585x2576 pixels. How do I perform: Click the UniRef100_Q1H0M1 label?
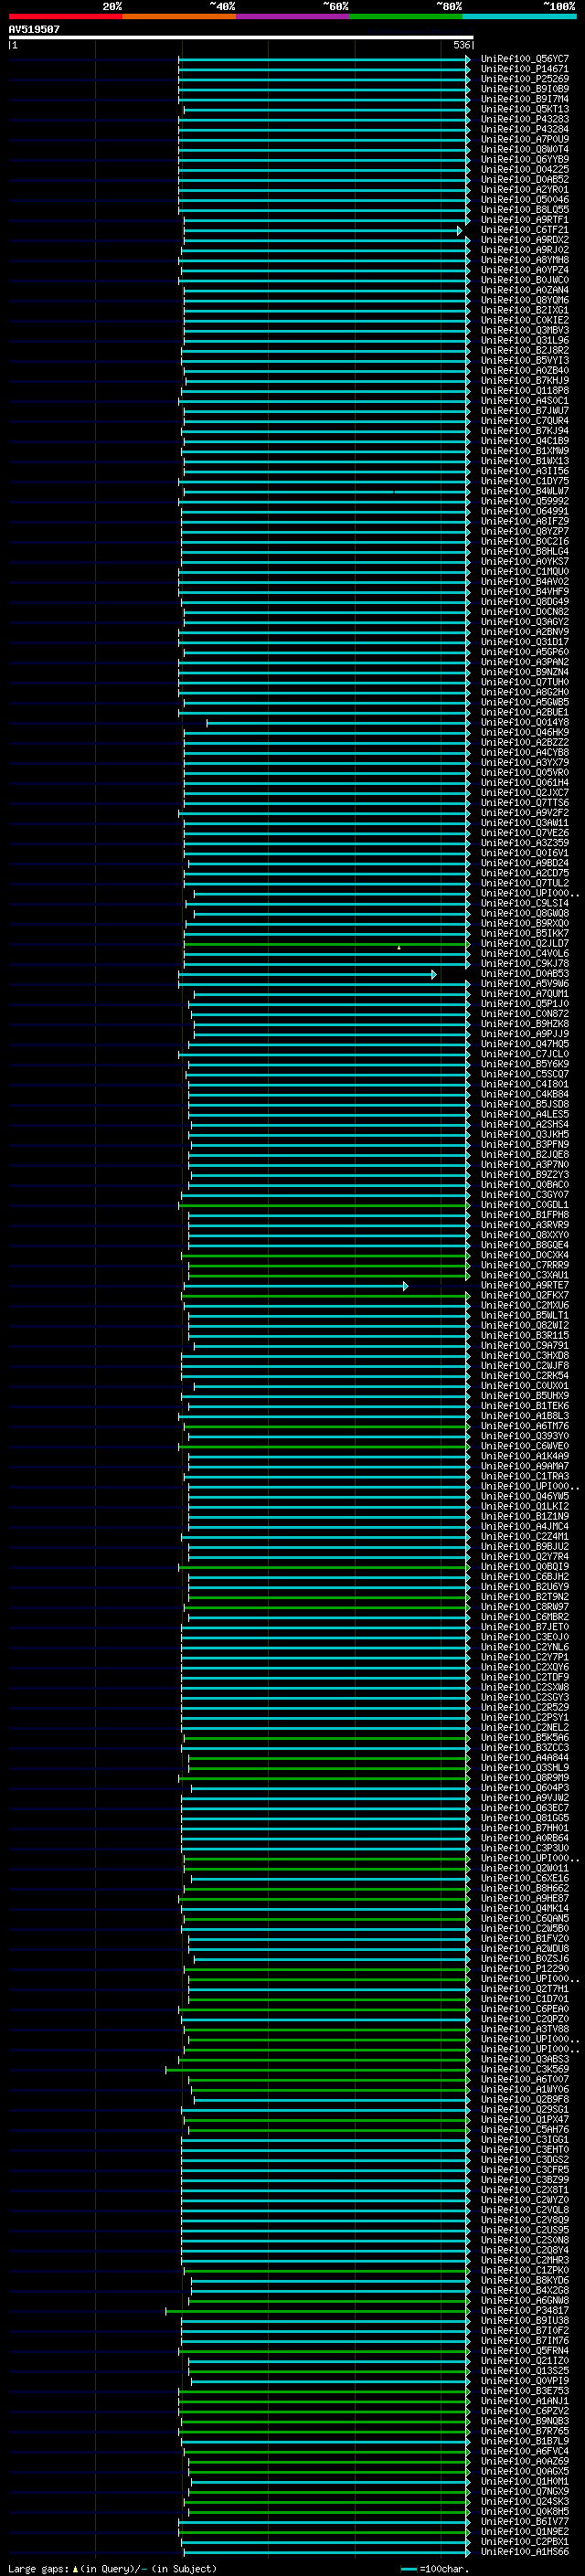[x=525, y=2481]
